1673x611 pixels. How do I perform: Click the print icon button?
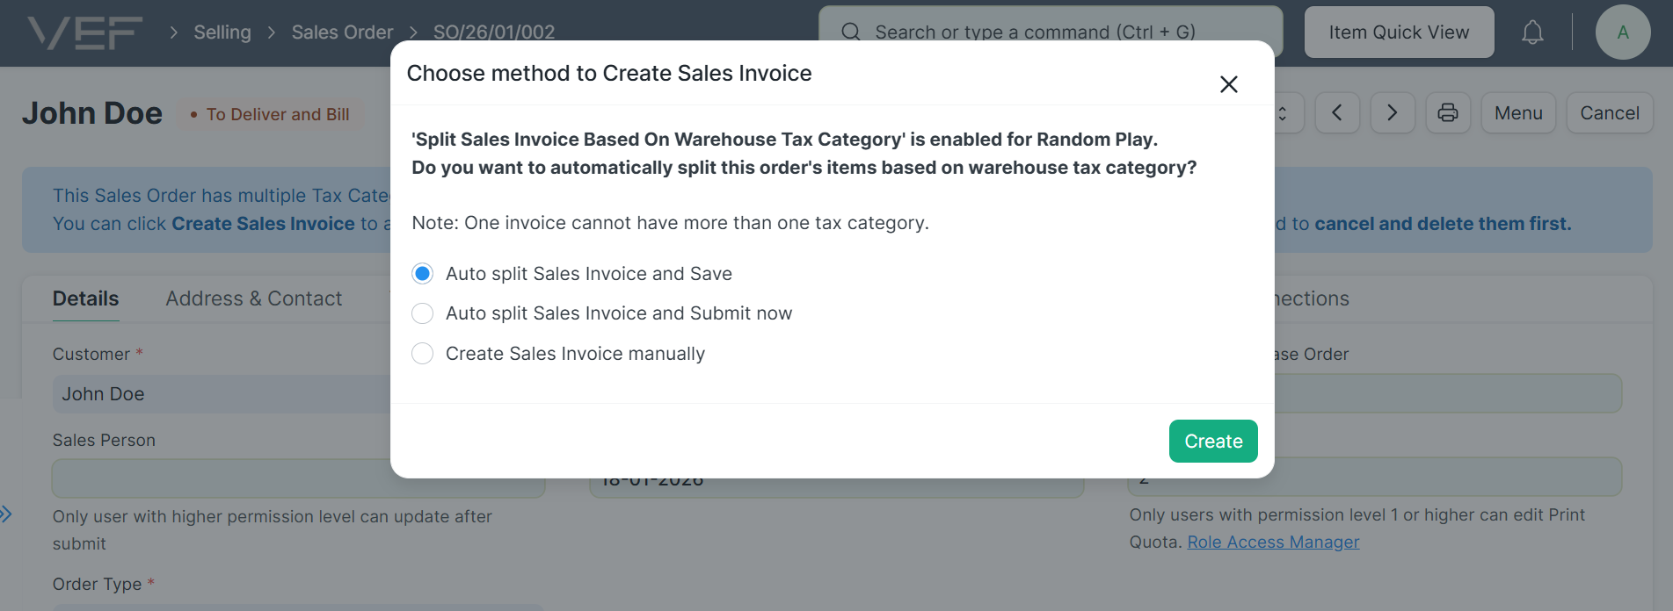pos(1447,113)
